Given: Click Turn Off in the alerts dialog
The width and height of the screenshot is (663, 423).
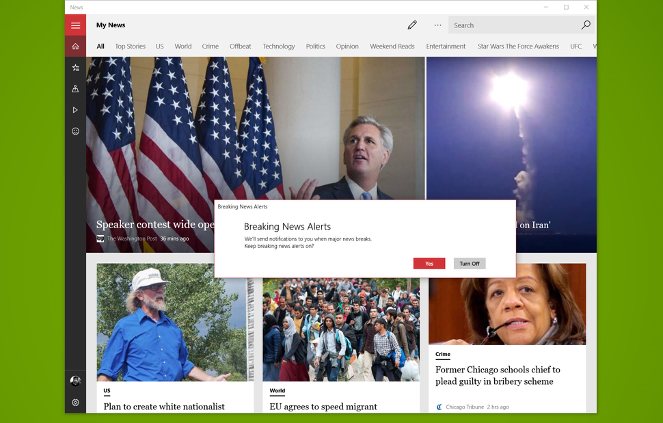Looking at the screenshot, I should [470, 263].
